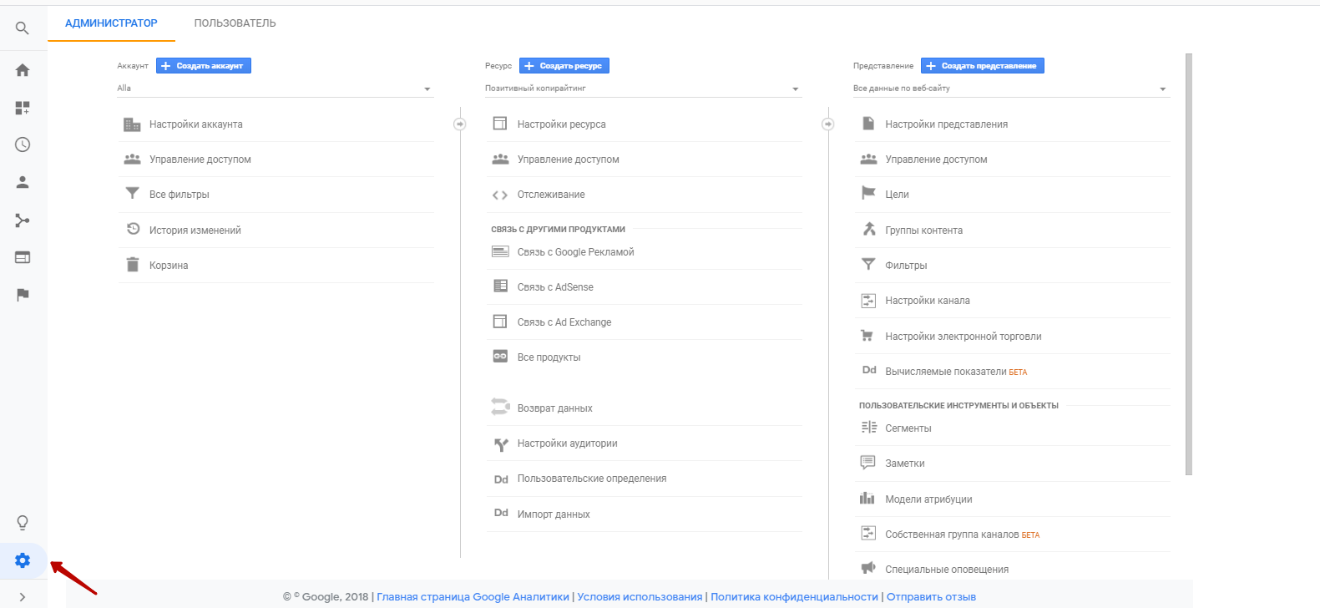Screen dimensions: 1320x608
Task: Switch to the ПОЛЬЗОВАТЕЛЬ tab
Action: pyautogui.click(x=235, y=23)
